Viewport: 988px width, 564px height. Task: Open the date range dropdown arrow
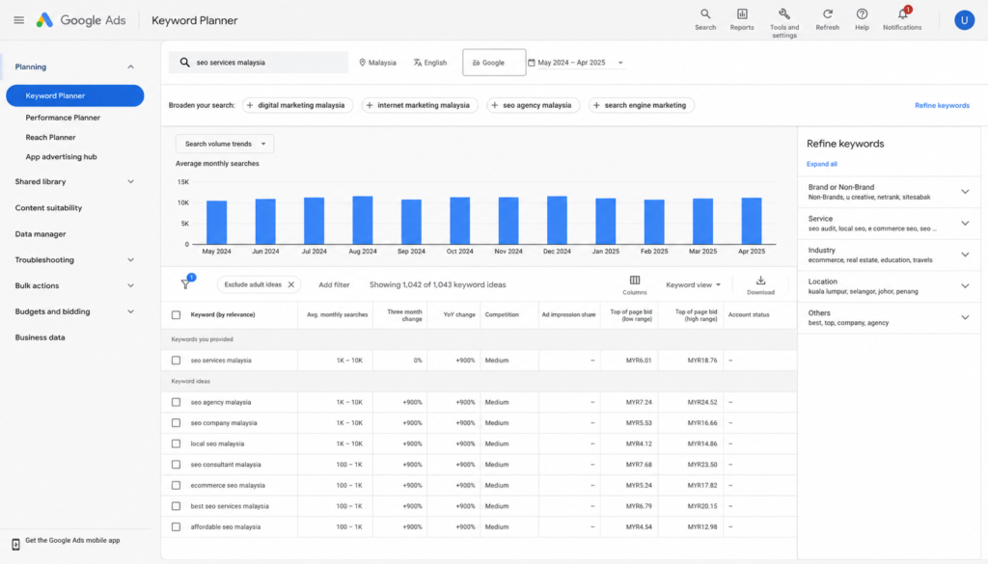620,63
